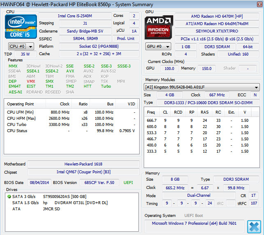264x235 pixels.
Task: Click the memory module size 4 GB field
Action: pos(170,95)
